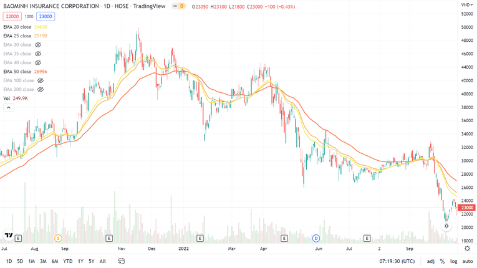The image size is (477, 268).
Task: Jump to latest bar with double-arrow button
Action: tap(446, 226)
